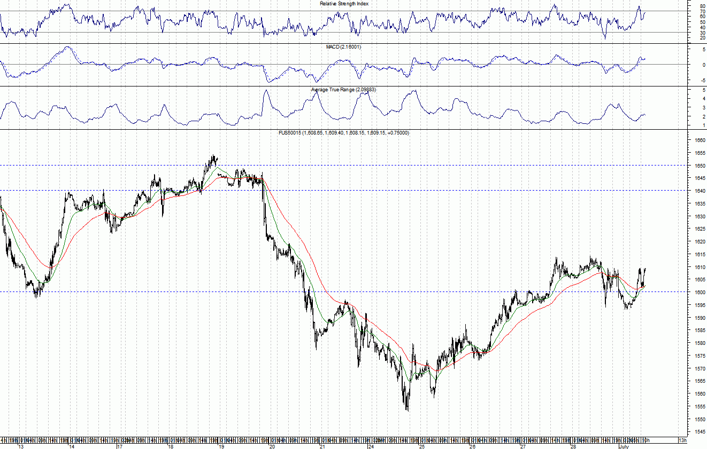
Task: Click the date label 17 on time axis
Action: click(120, 446)
